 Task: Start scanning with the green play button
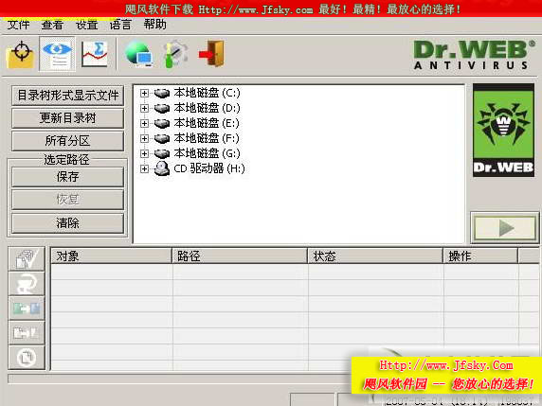pos(505,228)
